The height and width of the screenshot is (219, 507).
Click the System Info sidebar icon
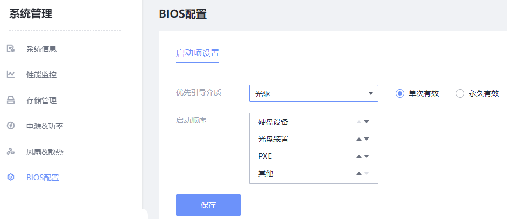[10, 49]
